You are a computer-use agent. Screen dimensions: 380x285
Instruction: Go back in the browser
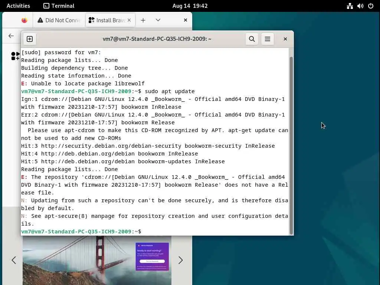coord(11,36)
